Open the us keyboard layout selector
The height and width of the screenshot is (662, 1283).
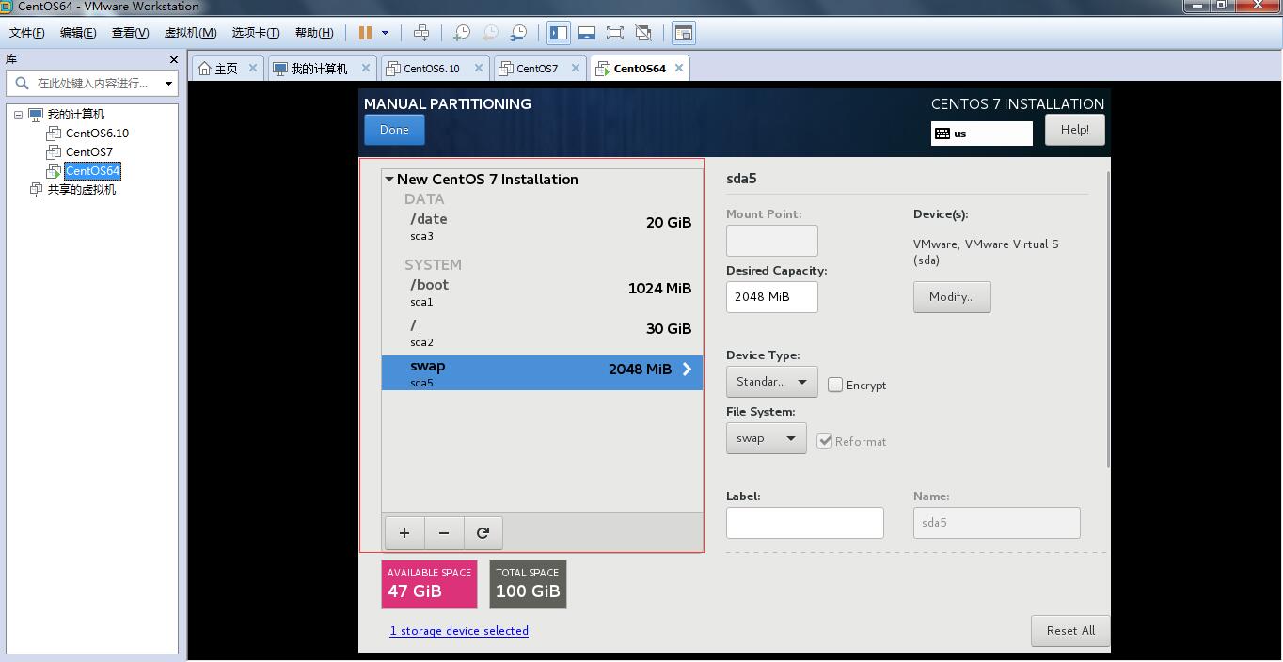point(982,134)
